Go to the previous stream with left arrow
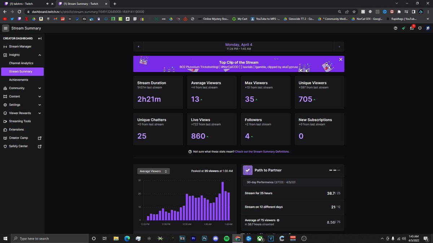 [x=138, y=47]
